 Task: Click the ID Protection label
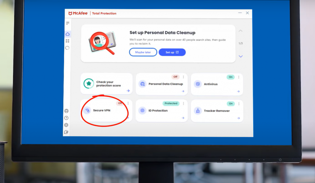coord(158,111)
